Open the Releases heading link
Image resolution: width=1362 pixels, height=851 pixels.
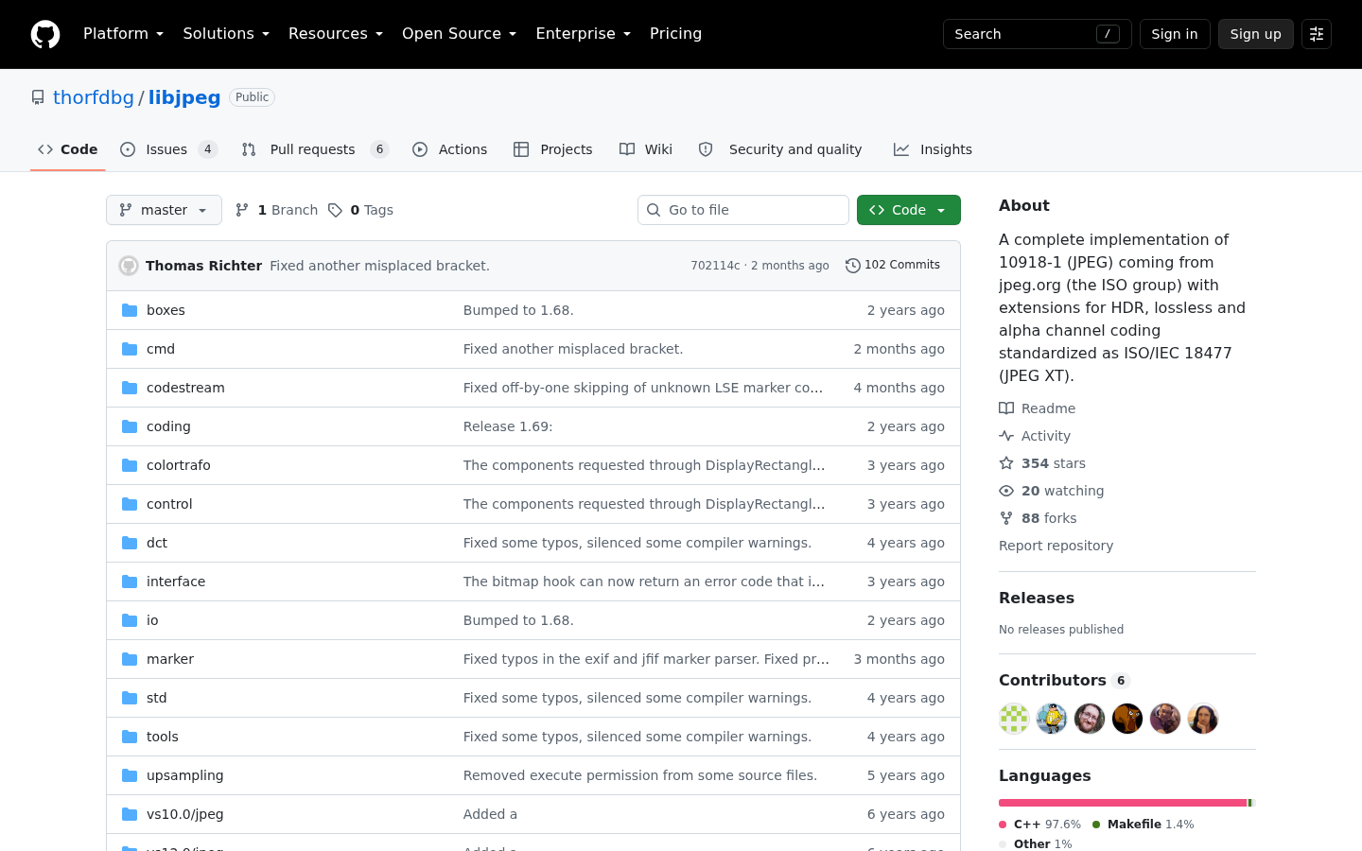(x=1037, y=599)
